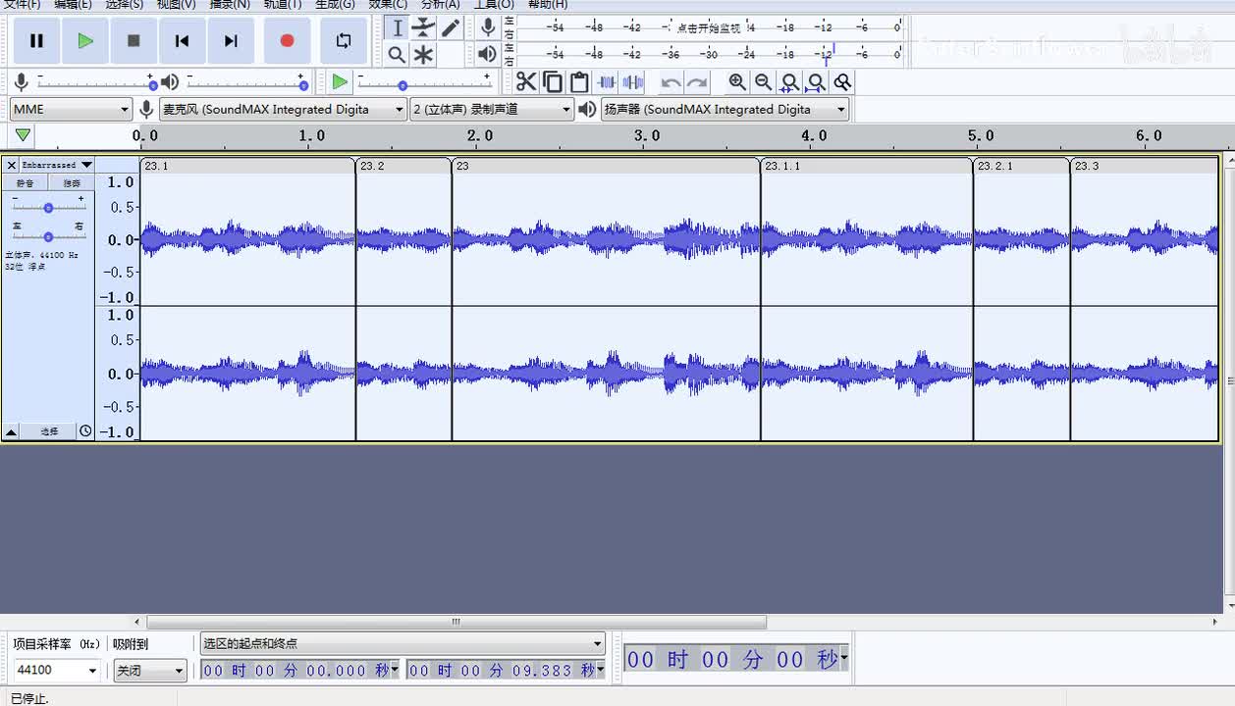
Task: Adjust the Embarrassed track gain slider
Action: pos(48,207)
